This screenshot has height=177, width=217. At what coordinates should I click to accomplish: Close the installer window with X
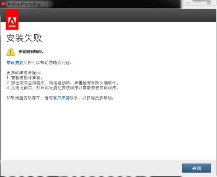[209, 3]
